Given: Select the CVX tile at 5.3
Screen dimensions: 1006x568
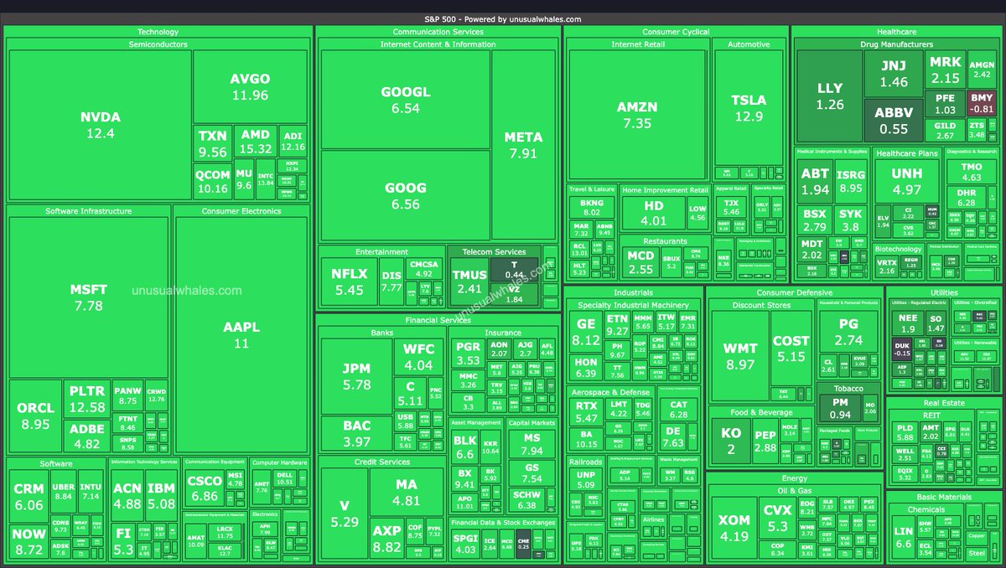Looking at the screenshot, I should pos(777,519).
